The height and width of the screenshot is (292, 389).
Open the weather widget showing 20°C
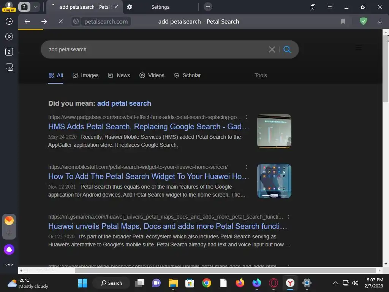coord(28,283)
